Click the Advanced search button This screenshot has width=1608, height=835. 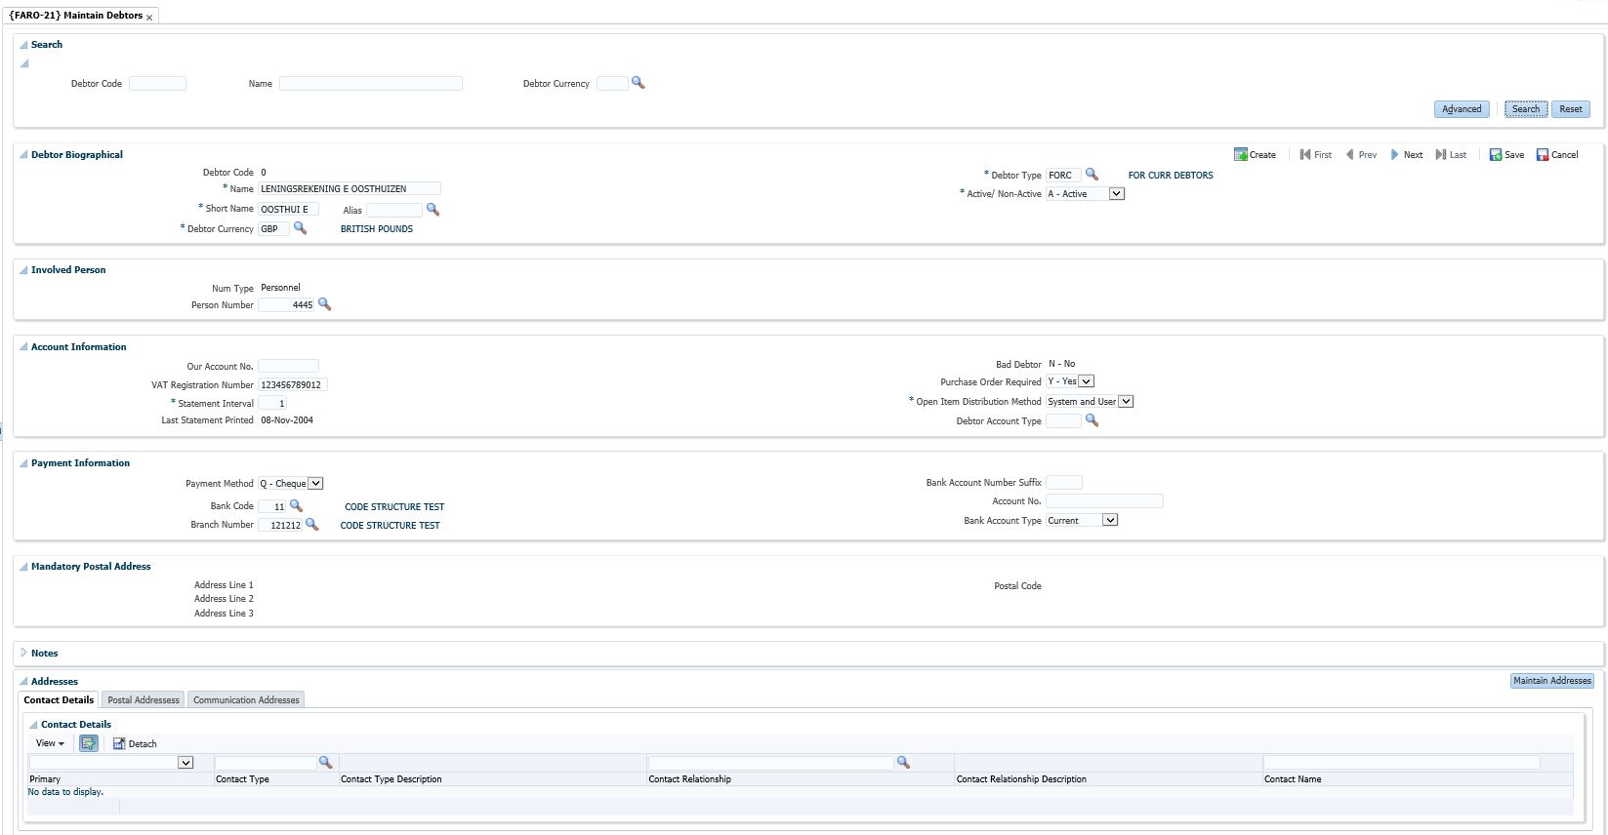(x=1461, y=109)
